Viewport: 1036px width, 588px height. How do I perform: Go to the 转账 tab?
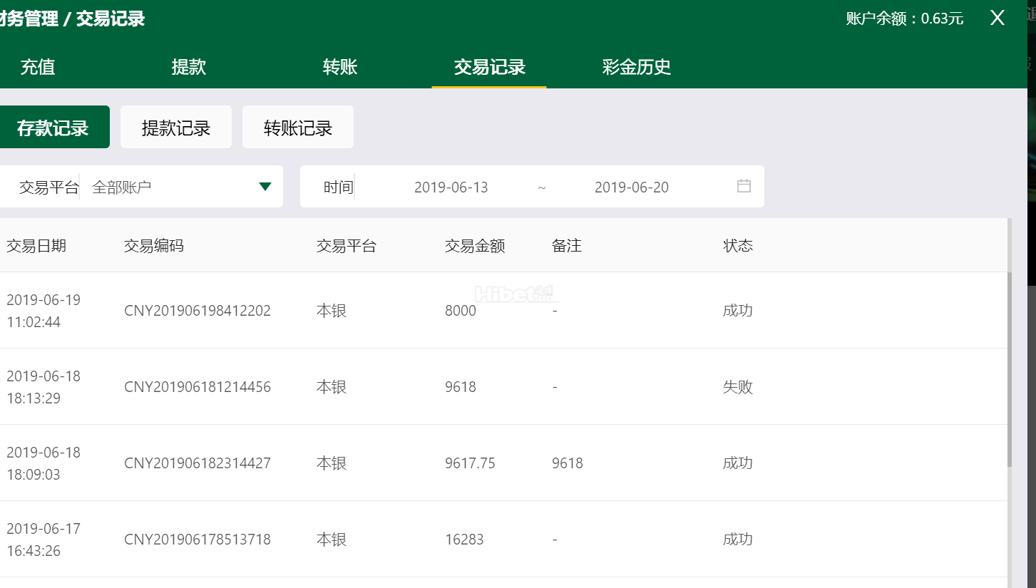(340, 67)
